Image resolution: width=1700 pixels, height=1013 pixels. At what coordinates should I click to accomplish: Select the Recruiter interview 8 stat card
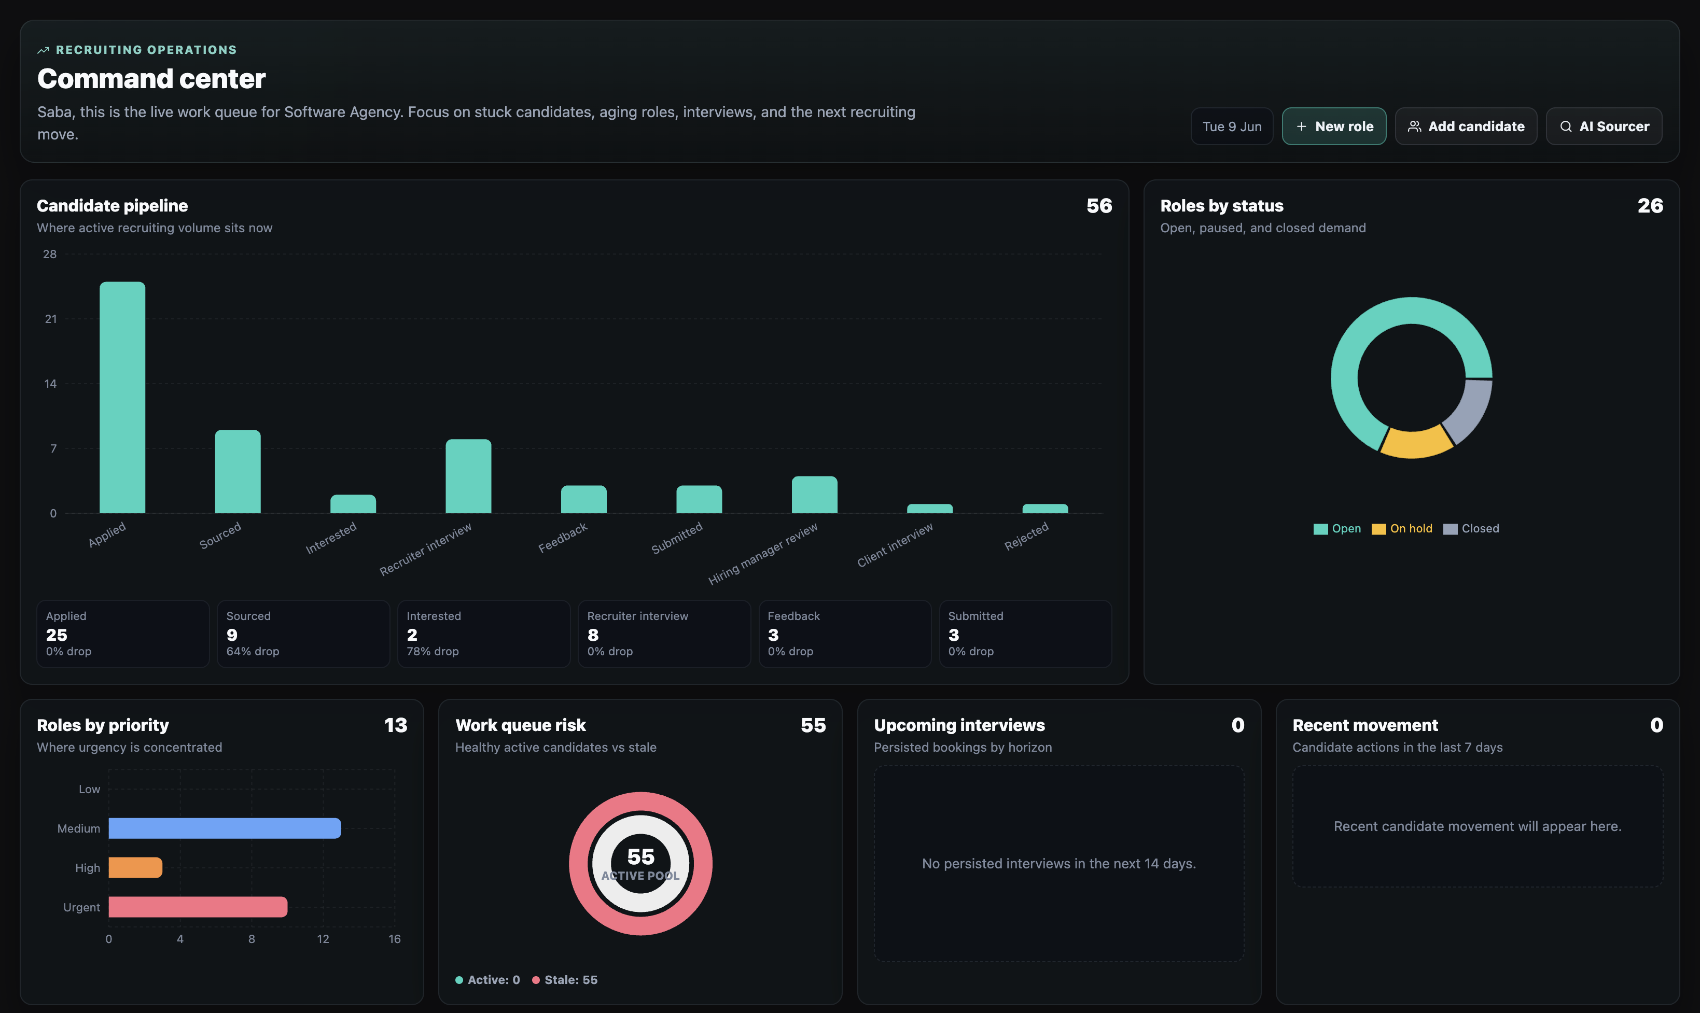coord(664,634)
